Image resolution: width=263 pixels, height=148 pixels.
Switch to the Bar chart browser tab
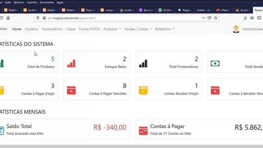point(146,10)
